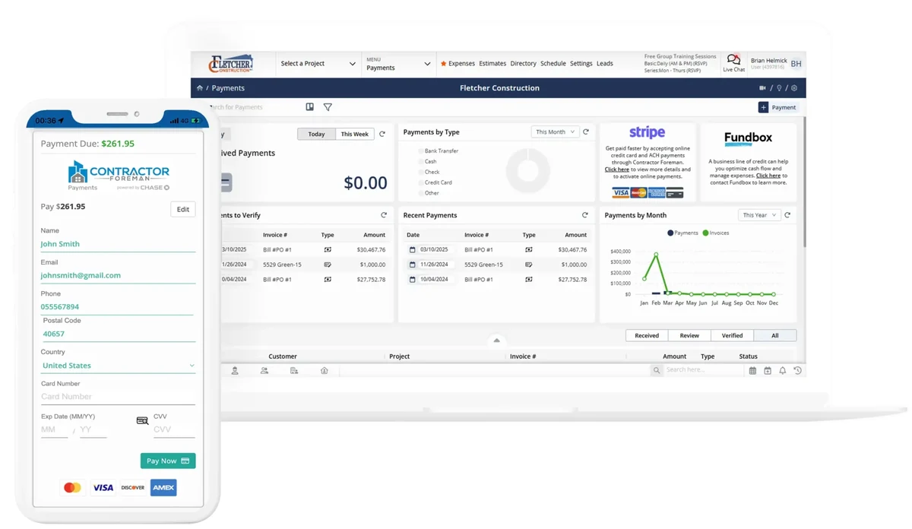Open the This Month dropdown for Payments by Type
912x529 pixels.
554,131
